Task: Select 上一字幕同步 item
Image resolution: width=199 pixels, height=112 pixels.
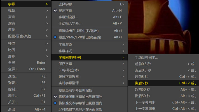Action: pos(163,109)
